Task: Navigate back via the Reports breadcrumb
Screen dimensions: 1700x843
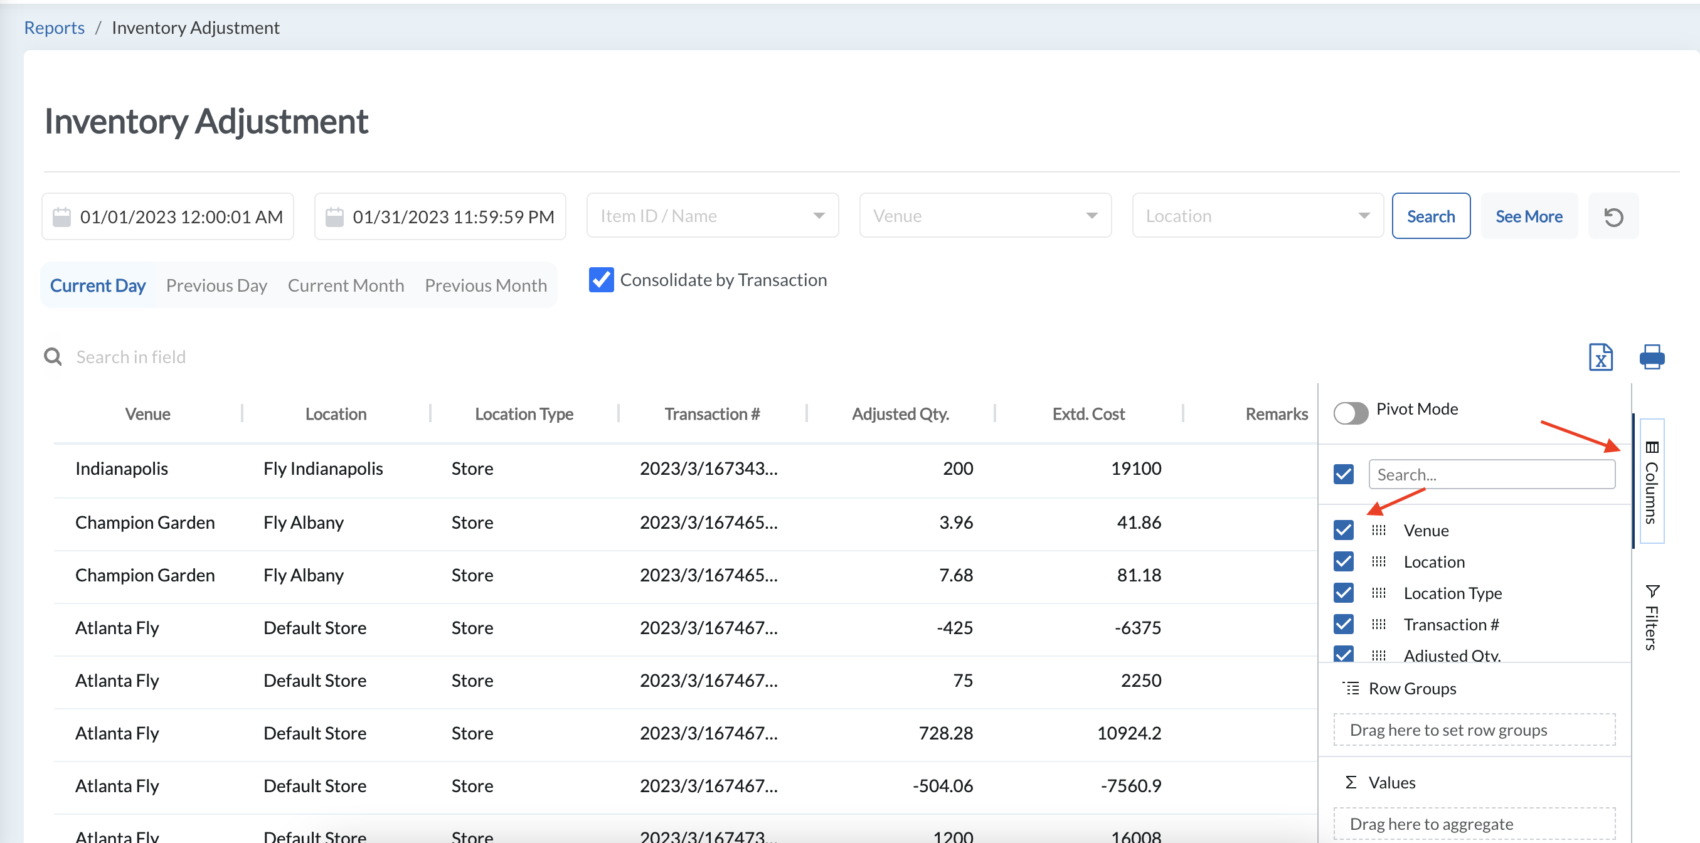Action: tap(53, 27)
